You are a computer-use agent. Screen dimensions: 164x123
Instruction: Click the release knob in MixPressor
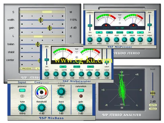132,40
